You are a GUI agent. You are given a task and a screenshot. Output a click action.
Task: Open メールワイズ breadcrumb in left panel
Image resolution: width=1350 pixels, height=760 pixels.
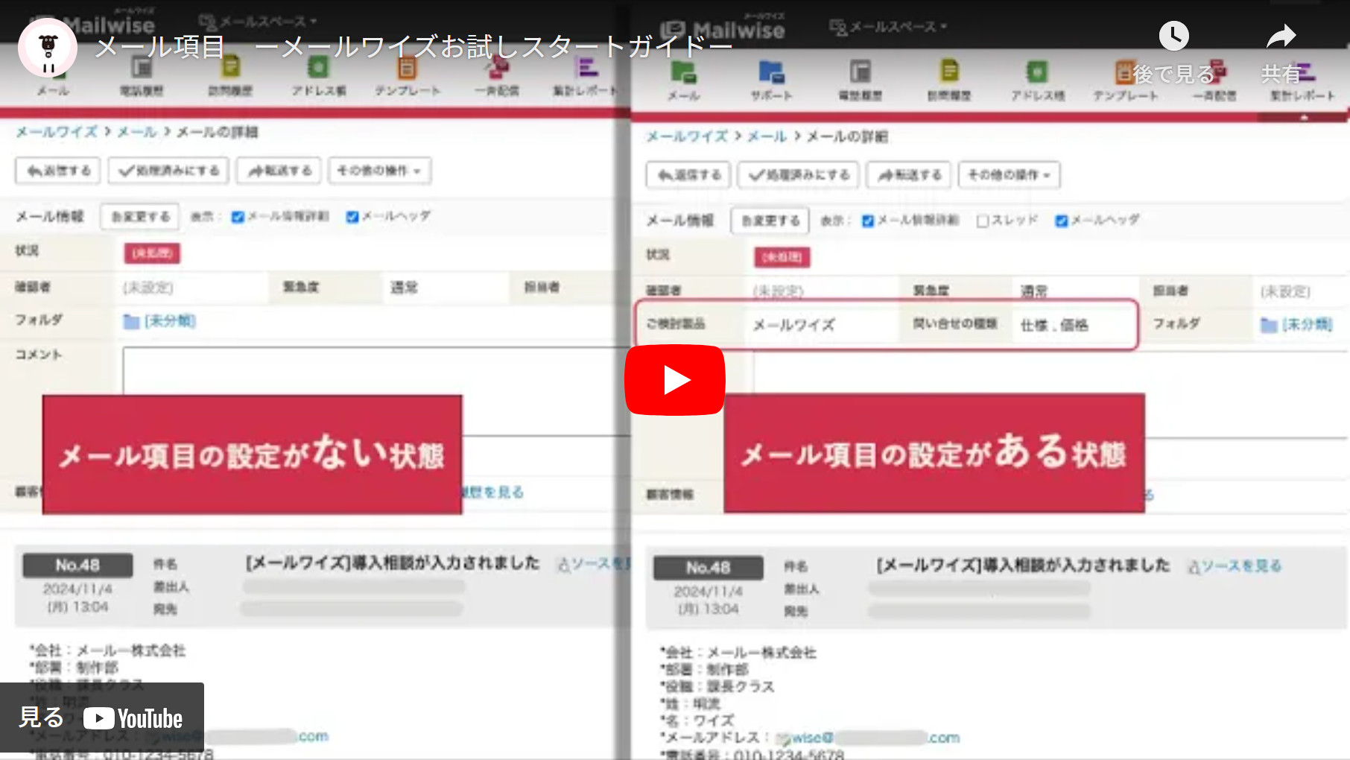pyautogui.click(x=57, y=132)
